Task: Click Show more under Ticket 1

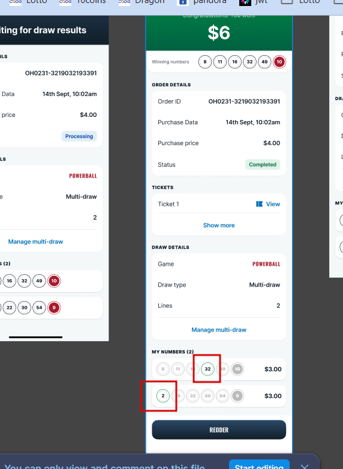Action: pos(219,226)
